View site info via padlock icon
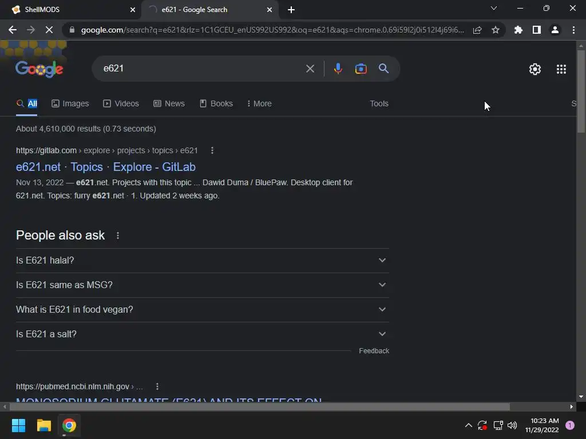Image resolution: width=586 pixels, height=439 pixels. (x=72, y=30)
